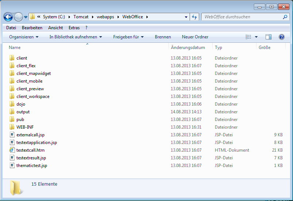Select the client_preview folder icon
Image resolution: width=293 pixels, height=201 pixels.
coord(12,88)
